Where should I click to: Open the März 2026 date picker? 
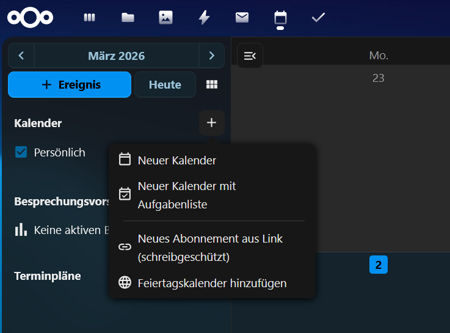tap(117, 56)
